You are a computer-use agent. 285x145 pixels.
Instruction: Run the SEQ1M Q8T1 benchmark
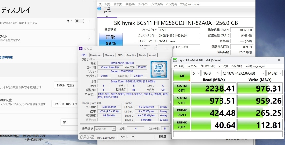pyautogui.click(x=182, y=88)
